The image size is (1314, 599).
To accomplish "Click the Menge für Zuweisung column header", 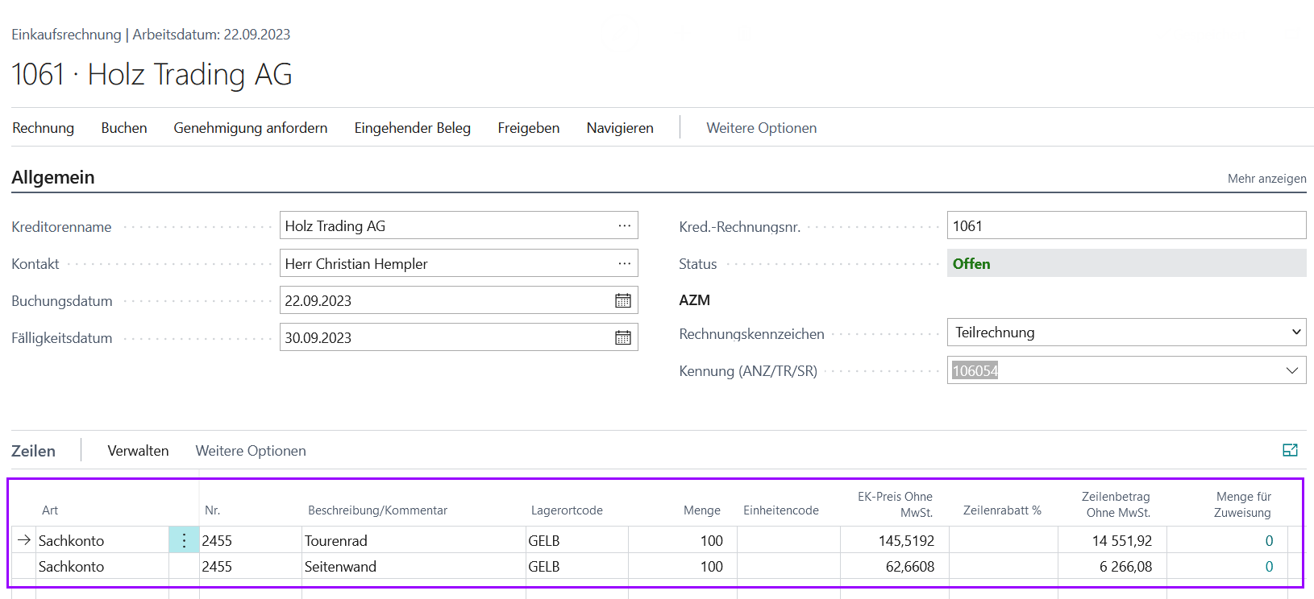I will click(1243, 504).
